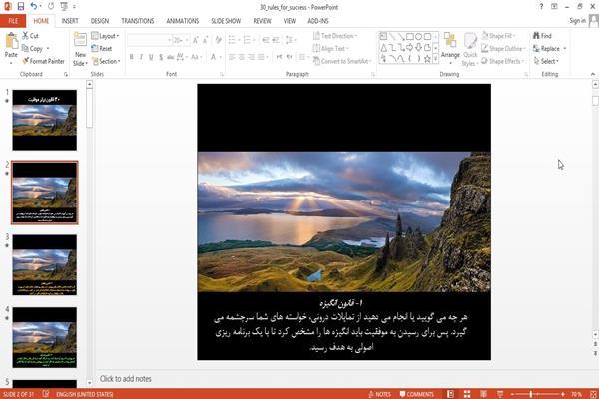The width and height of the screenshot is (599, 399).
Task: Open the Select menu
Action: point(546,61)
